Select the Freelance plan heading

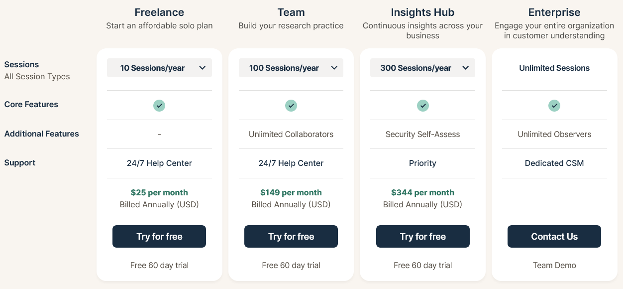(x=159, y=12)
